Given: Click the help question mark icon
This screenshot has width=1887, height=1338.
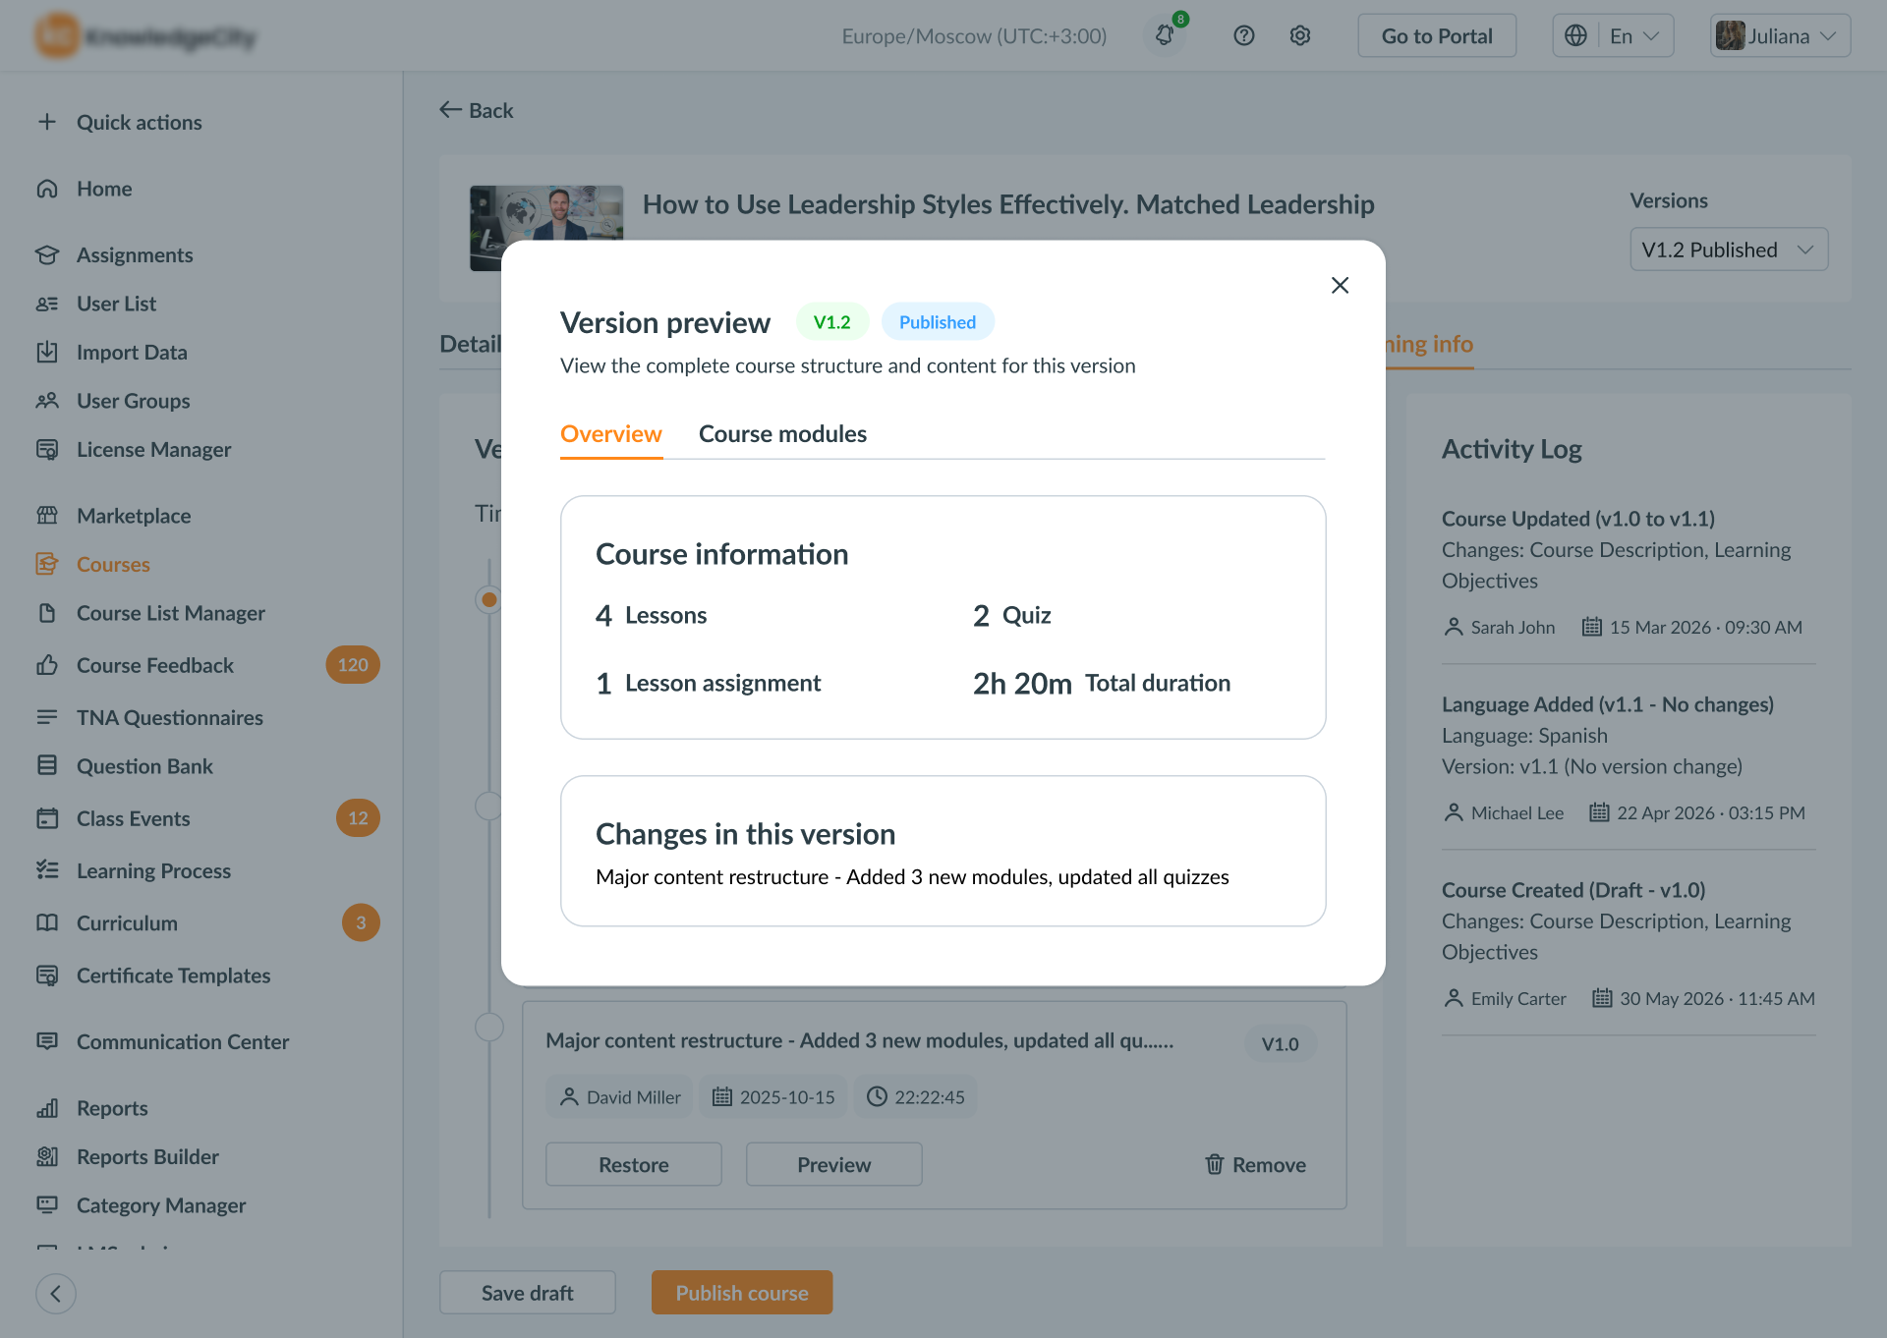Looking at the screenshot, I should pyautogui.click(x=1244, y=35).
